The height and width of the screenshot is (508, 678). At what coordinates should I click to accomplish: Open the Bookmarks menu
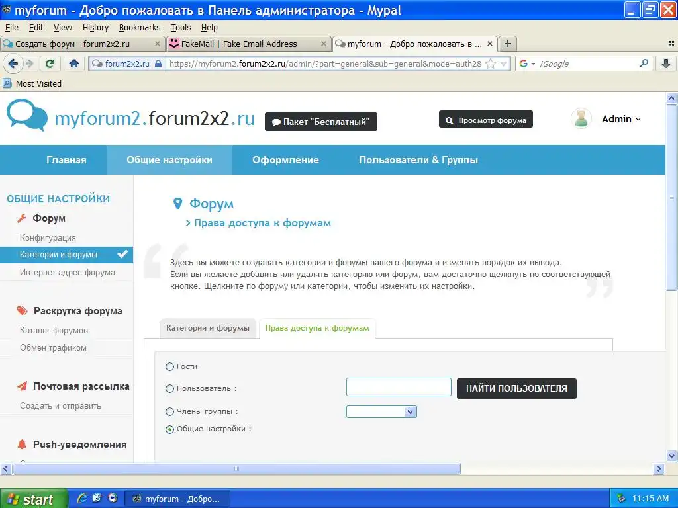coord(140,28)
